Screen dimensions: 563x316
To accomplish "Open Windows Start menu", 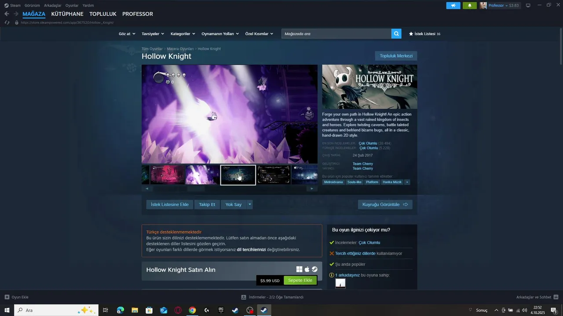I will click(7, 310).
